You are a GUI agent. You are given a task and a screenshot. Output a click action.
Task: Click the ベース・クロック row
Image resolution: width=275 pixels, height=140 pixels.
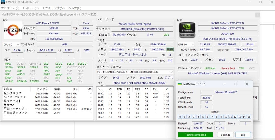pos(48,97)
